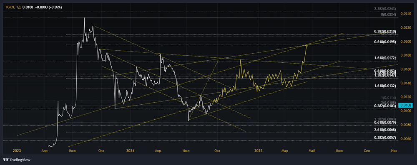Click 0.0200 on the price axis
The width and height of the screenshot is (417, 165).
coord(406,42)
